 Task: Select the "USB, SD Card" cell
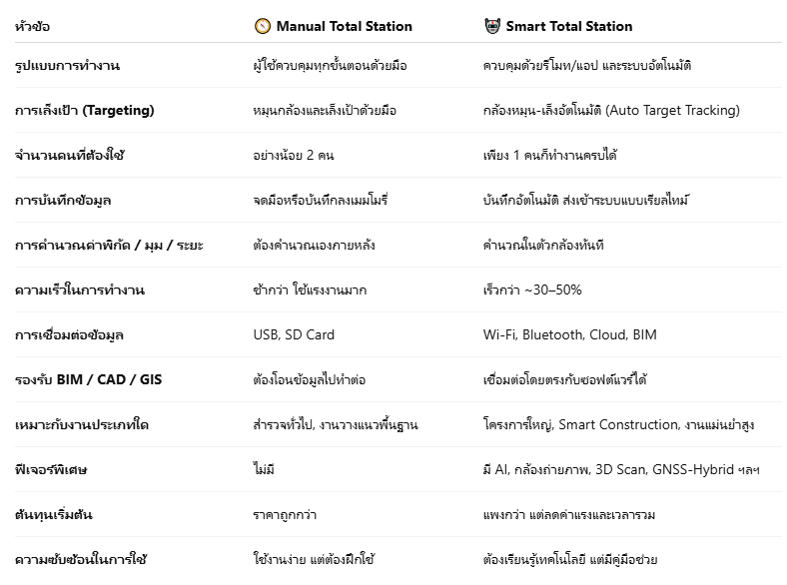[x=294, y=334]
